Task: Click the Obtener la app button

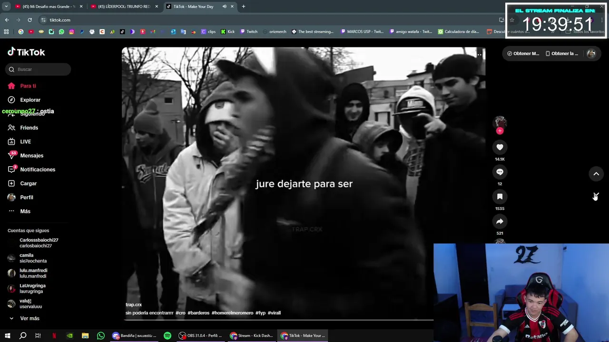Action: pos(562,54)
